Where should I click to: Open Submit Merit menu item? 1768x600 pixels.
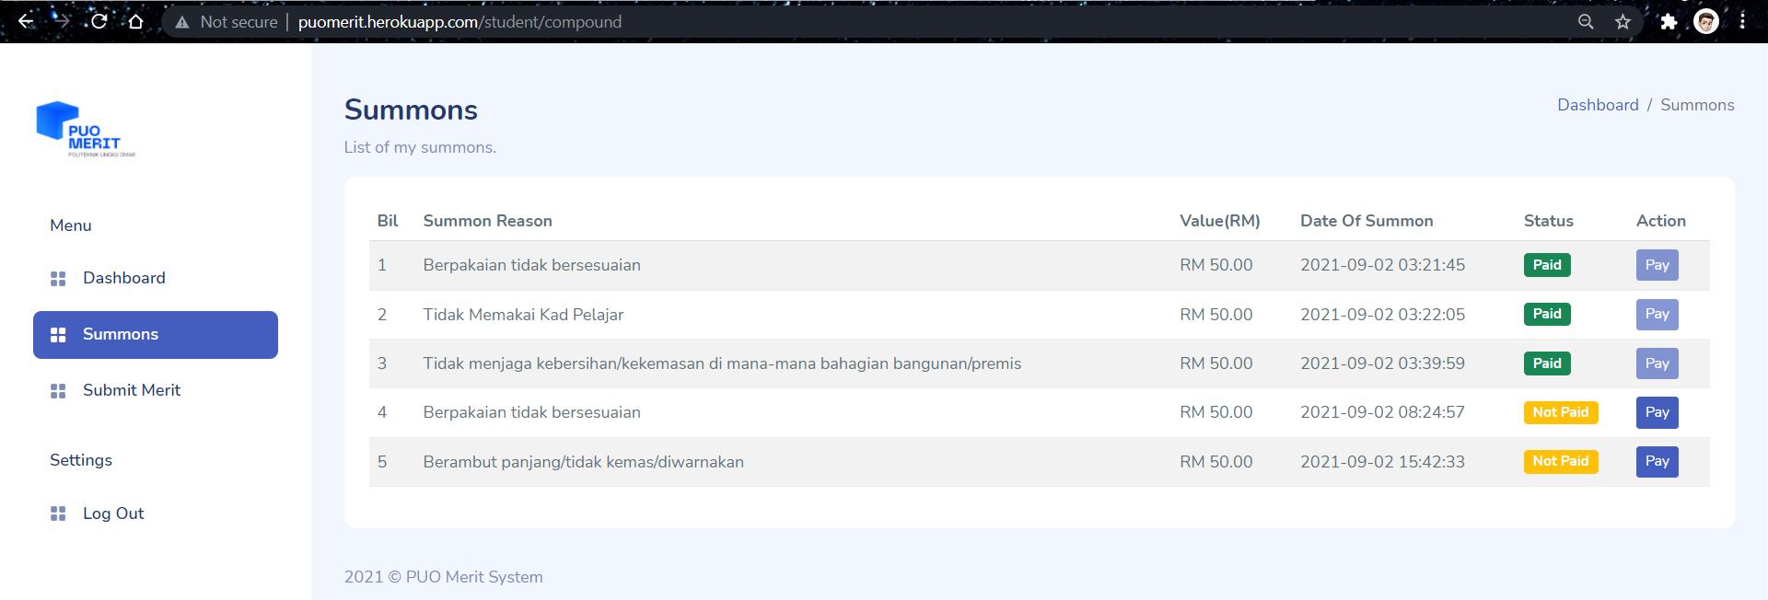pos(132,390)
